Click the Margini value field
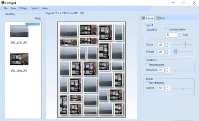This screenshot has height=121, width=199. click(161, 52)
